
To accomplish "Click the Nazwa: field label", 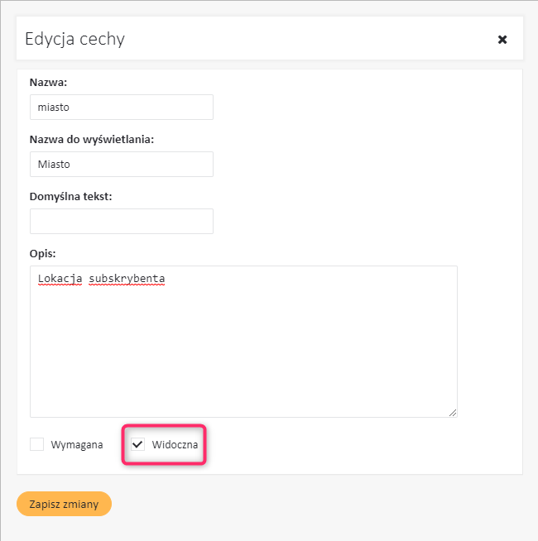I will [x=48, y=82].
